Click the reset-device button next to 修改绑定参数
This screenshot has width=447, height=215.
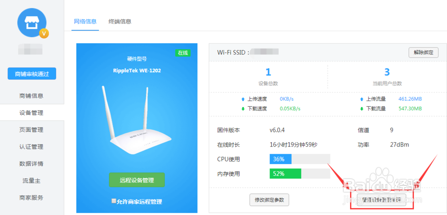381,200
